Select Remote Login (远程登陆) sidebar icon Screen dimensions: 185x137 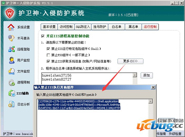click(11, 49)
